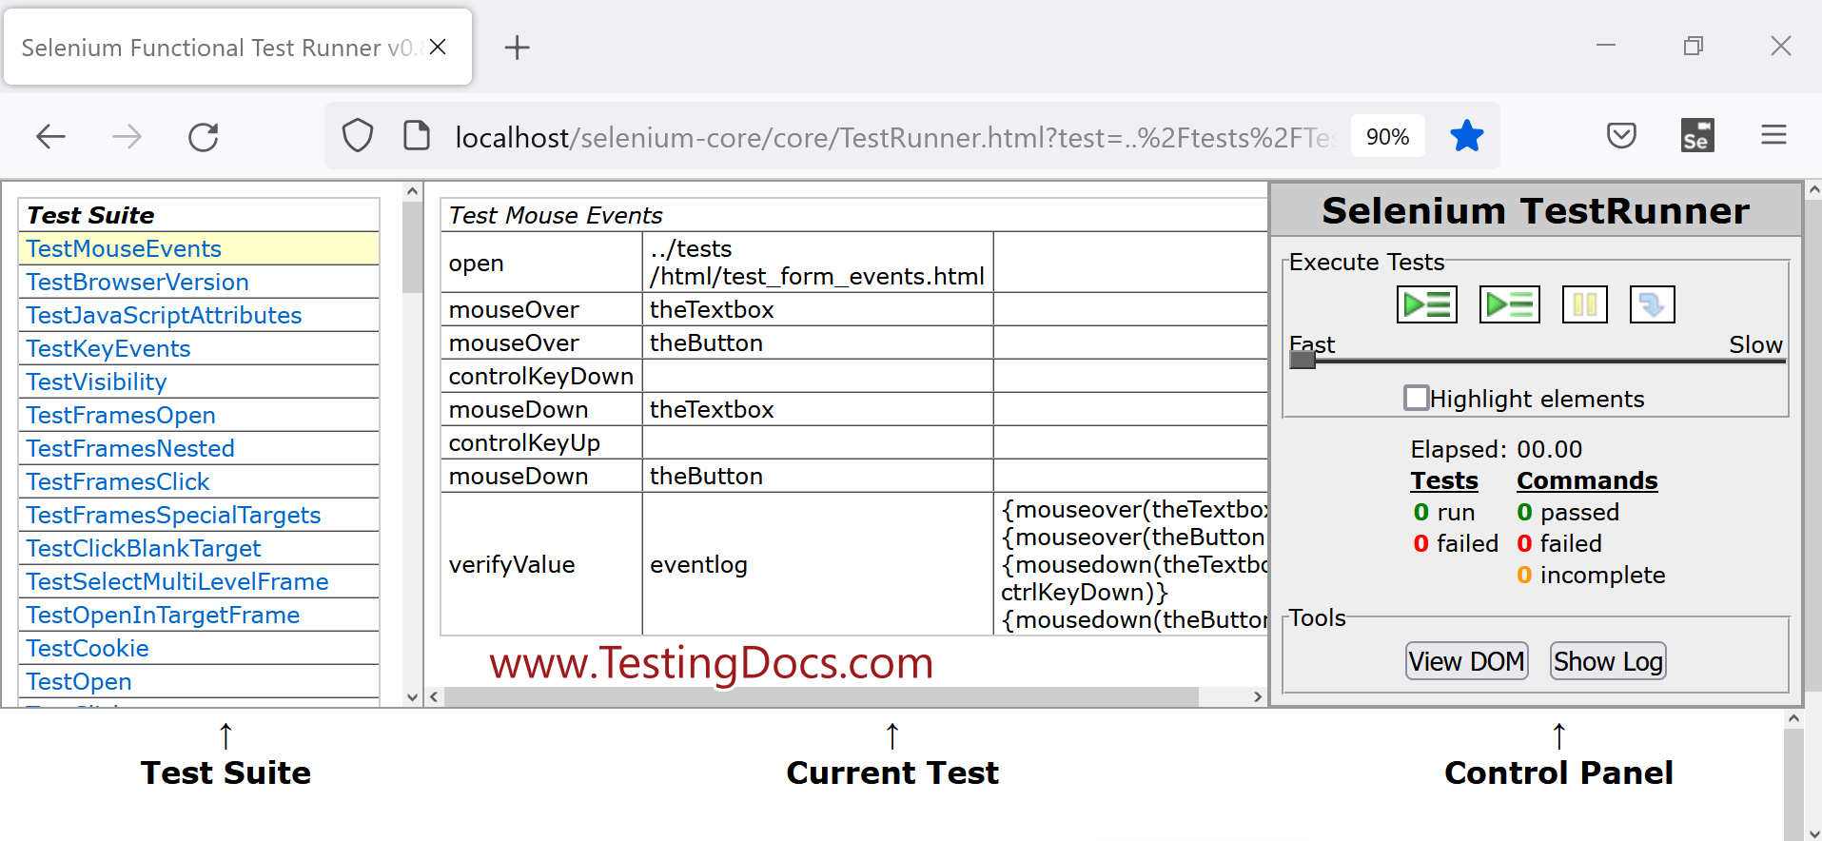The image size is (1822, 841).
Task: Open the TestBrowserVersion test link
Action: point(138,283)
